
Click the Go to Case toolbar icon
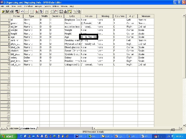pyautogui.click(x=37, y=12)
